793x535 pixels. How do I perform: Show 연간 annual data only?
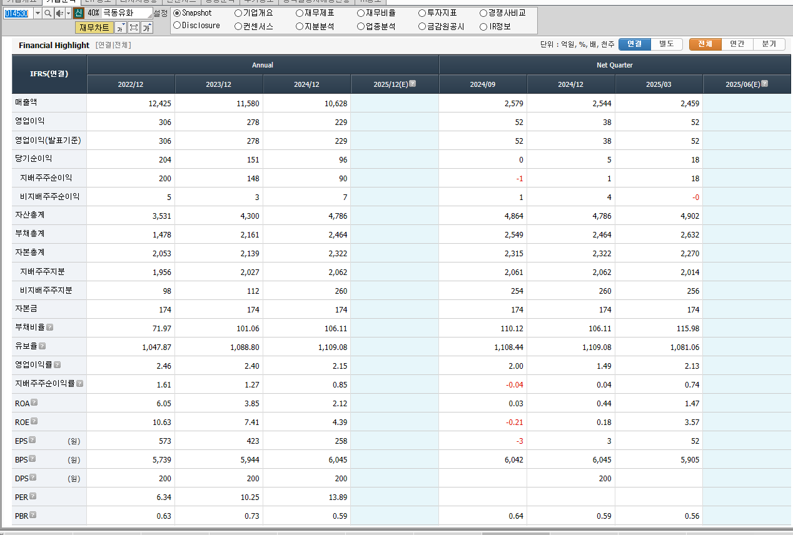tap(737, 44)
